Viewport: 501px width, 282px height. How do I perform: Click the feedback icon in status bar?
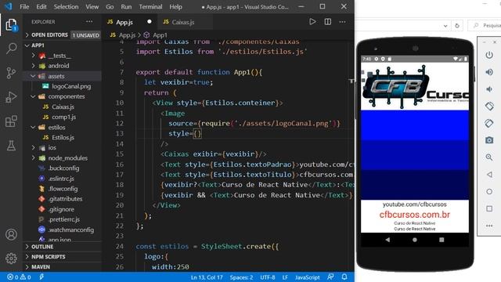330,277
